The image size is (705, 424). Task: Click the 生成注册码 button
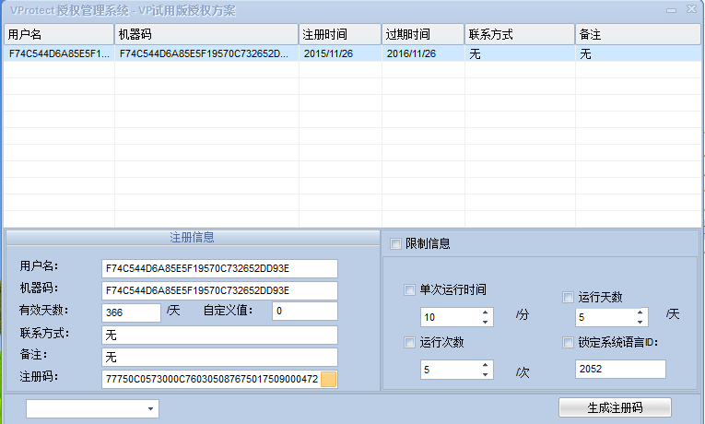pyautogui.click(x=615, y=407)
